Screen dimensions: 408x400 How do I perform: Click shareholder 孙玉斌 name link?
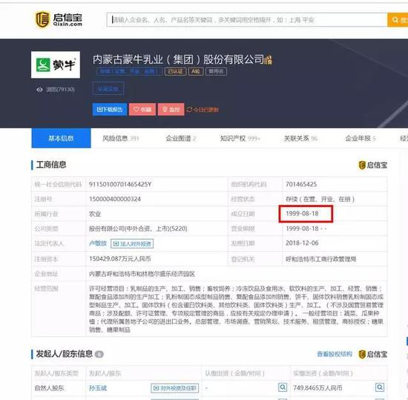pyautogui.click(x=98, y=388)
